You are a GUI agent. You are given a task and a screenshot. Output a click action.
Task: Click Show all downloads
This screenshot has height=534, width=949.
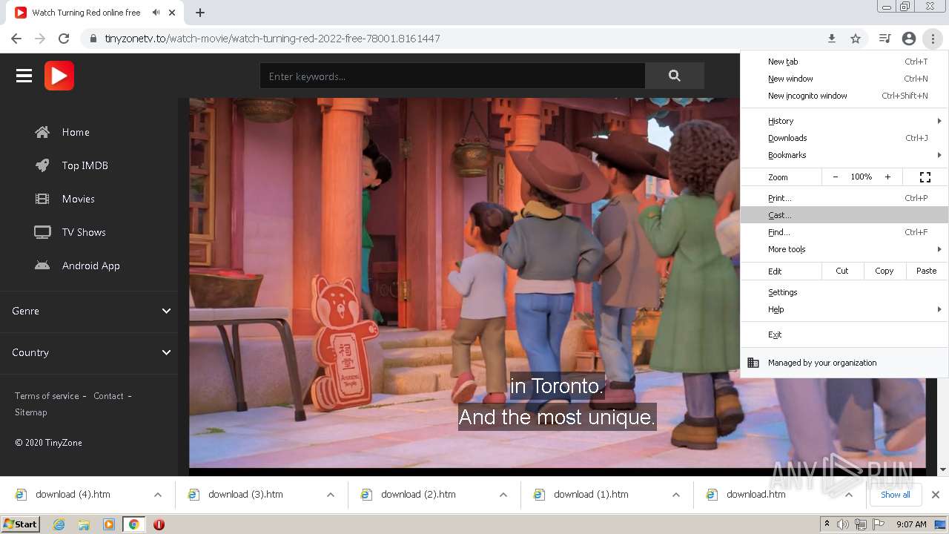point(896,495)
